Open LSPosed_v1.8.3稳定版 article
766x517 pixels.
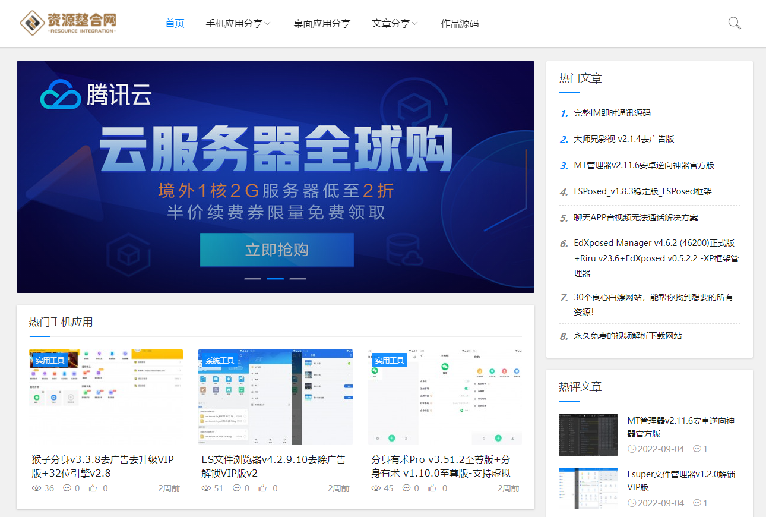coord(643,191)
